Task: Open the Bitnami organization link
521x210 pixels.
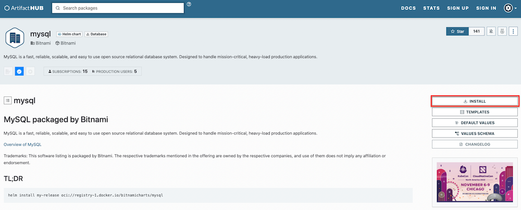Action: click(x=40, y=43)
